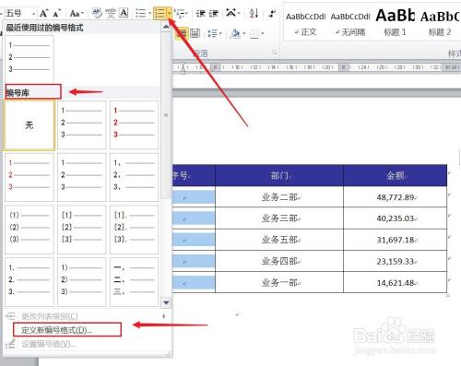This screenshot has height=366, width=461.
Task: Apply the 无间隔 style
Action: tap(350, 23)
